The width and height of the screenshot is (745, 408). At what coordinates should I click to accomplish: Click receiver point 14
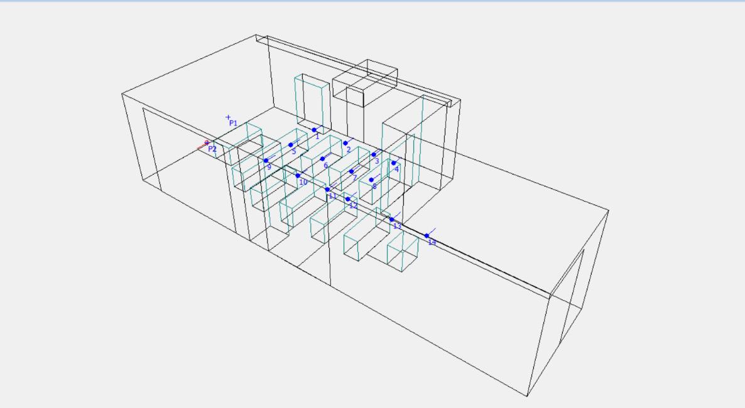427,235
